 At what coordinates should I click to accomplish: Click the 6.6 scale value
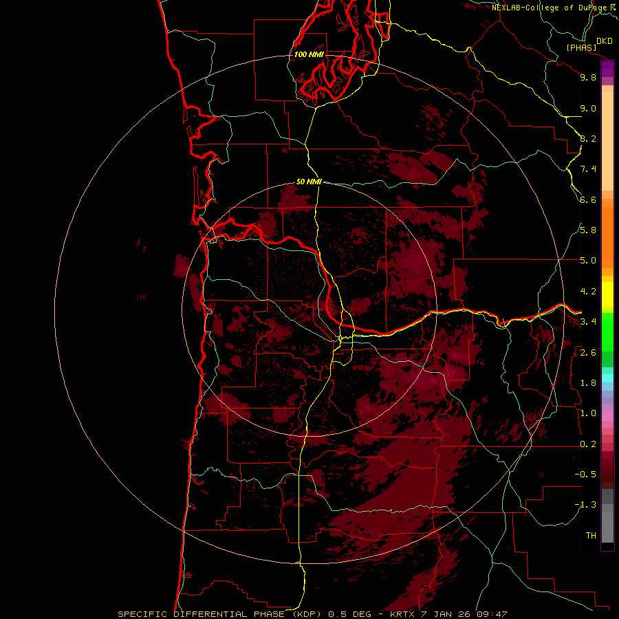click(588, 199)
